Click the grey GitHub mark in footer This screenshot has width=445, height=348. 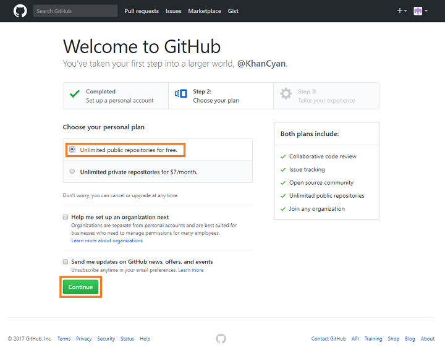point(221,338)
